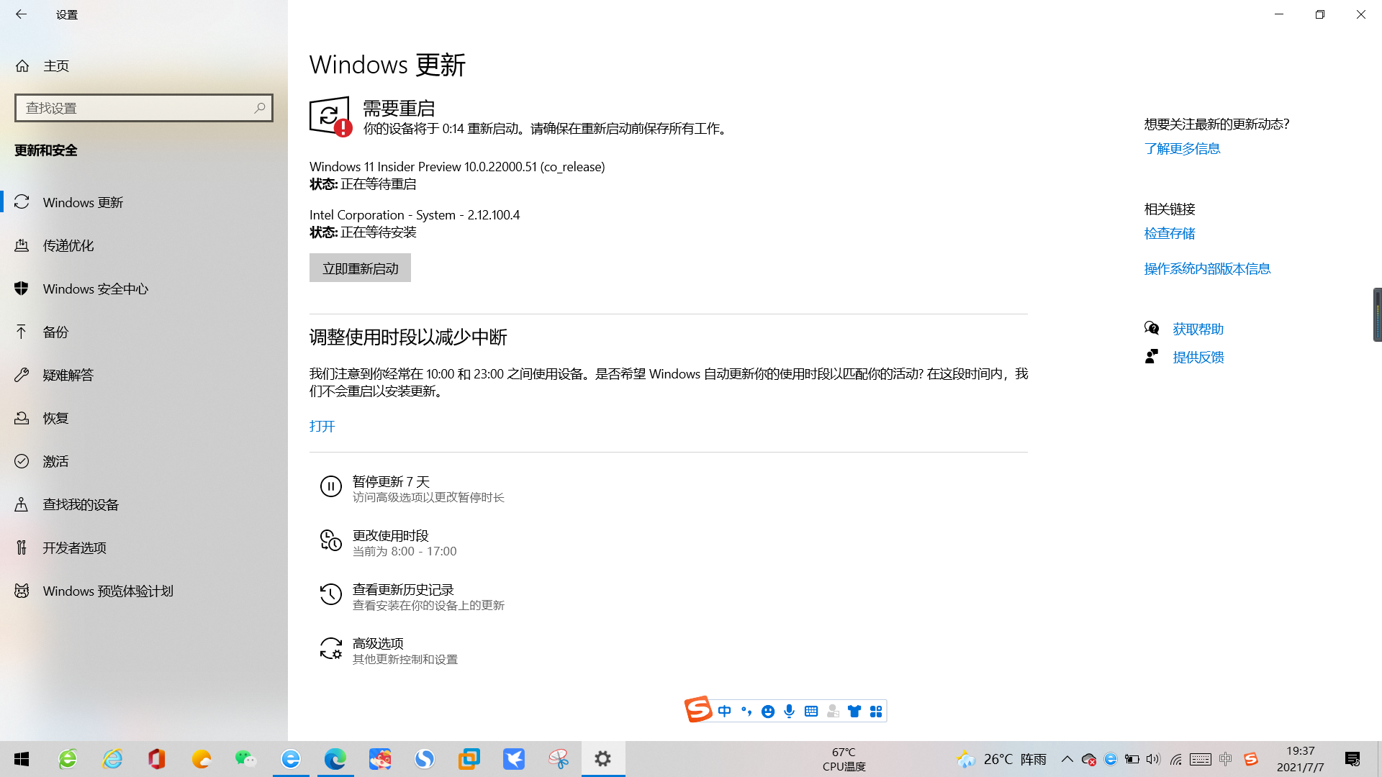The height and width of the screenshot is (777, 1382).
Task: Open Sogou browser on the taskbar
Action: point(425,759)
